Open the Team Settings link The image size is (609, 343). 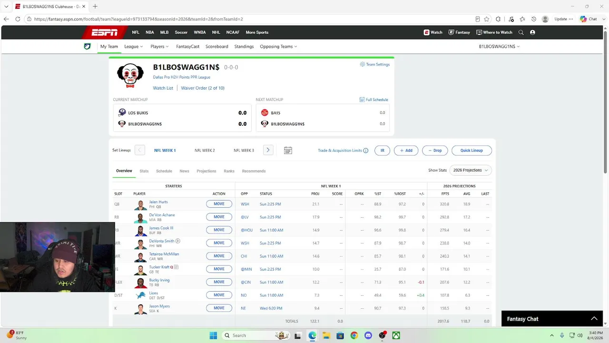[375, 64]
